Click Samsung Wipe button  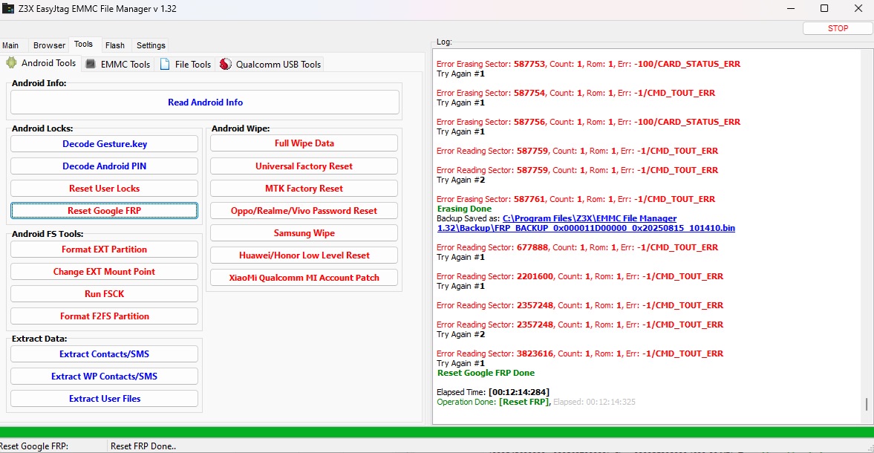[x=304, y=233]
